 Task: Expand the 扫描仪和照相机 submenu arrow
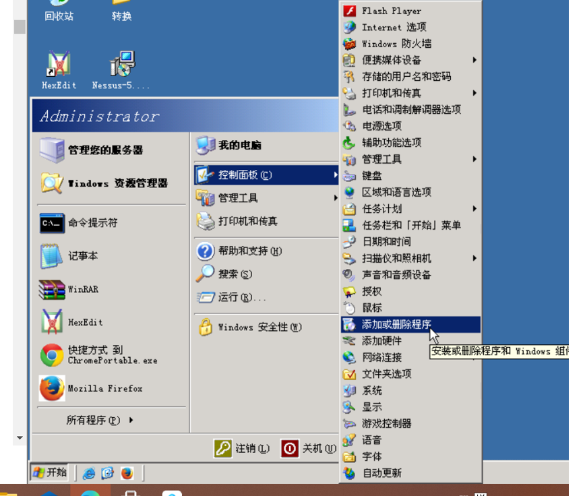point(474,258)
